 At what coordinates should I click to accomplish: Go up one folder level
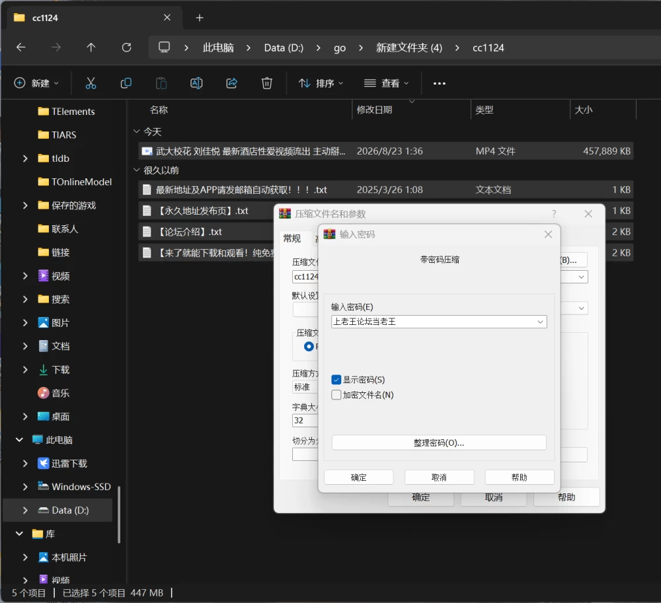[x=91, y=48]
